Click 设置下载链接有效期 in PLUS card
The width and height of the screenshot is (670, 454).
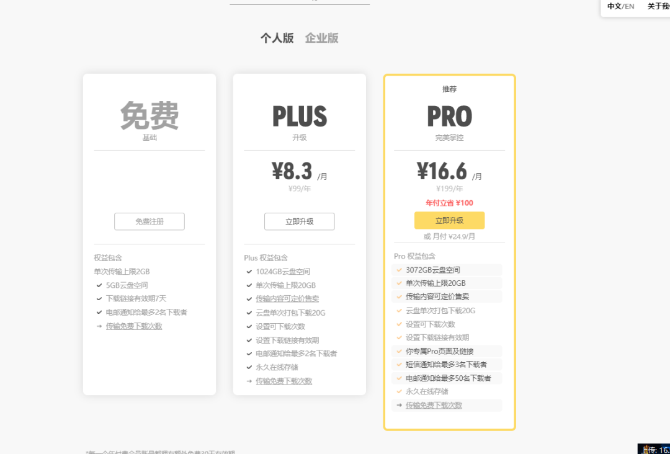(x=288, y=340)
